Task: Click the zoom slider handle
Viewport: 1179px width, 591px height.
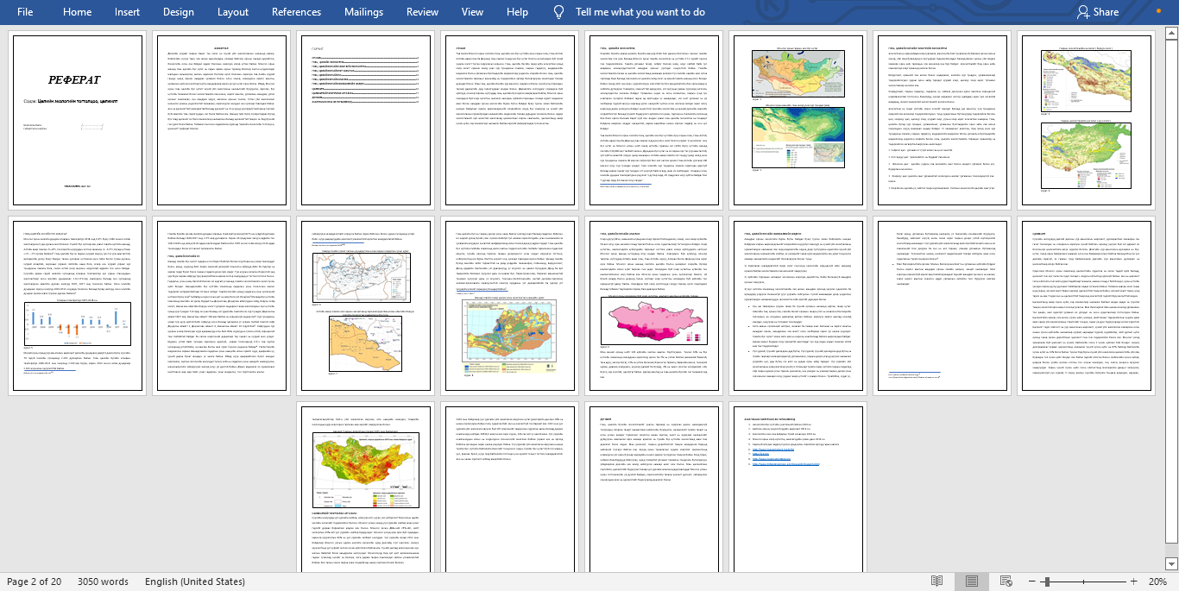Action: 1045,582
